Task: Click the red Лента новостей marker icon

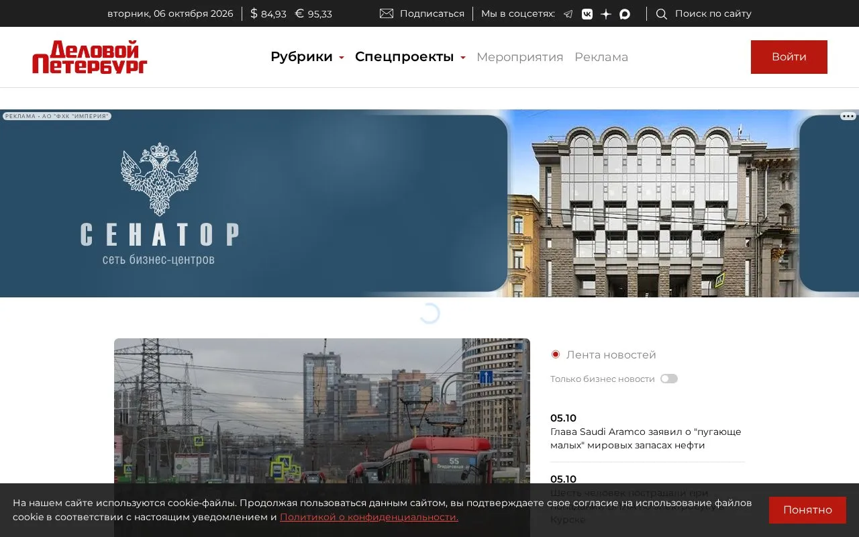Action: pyautogui.click(x=556, y=354)
